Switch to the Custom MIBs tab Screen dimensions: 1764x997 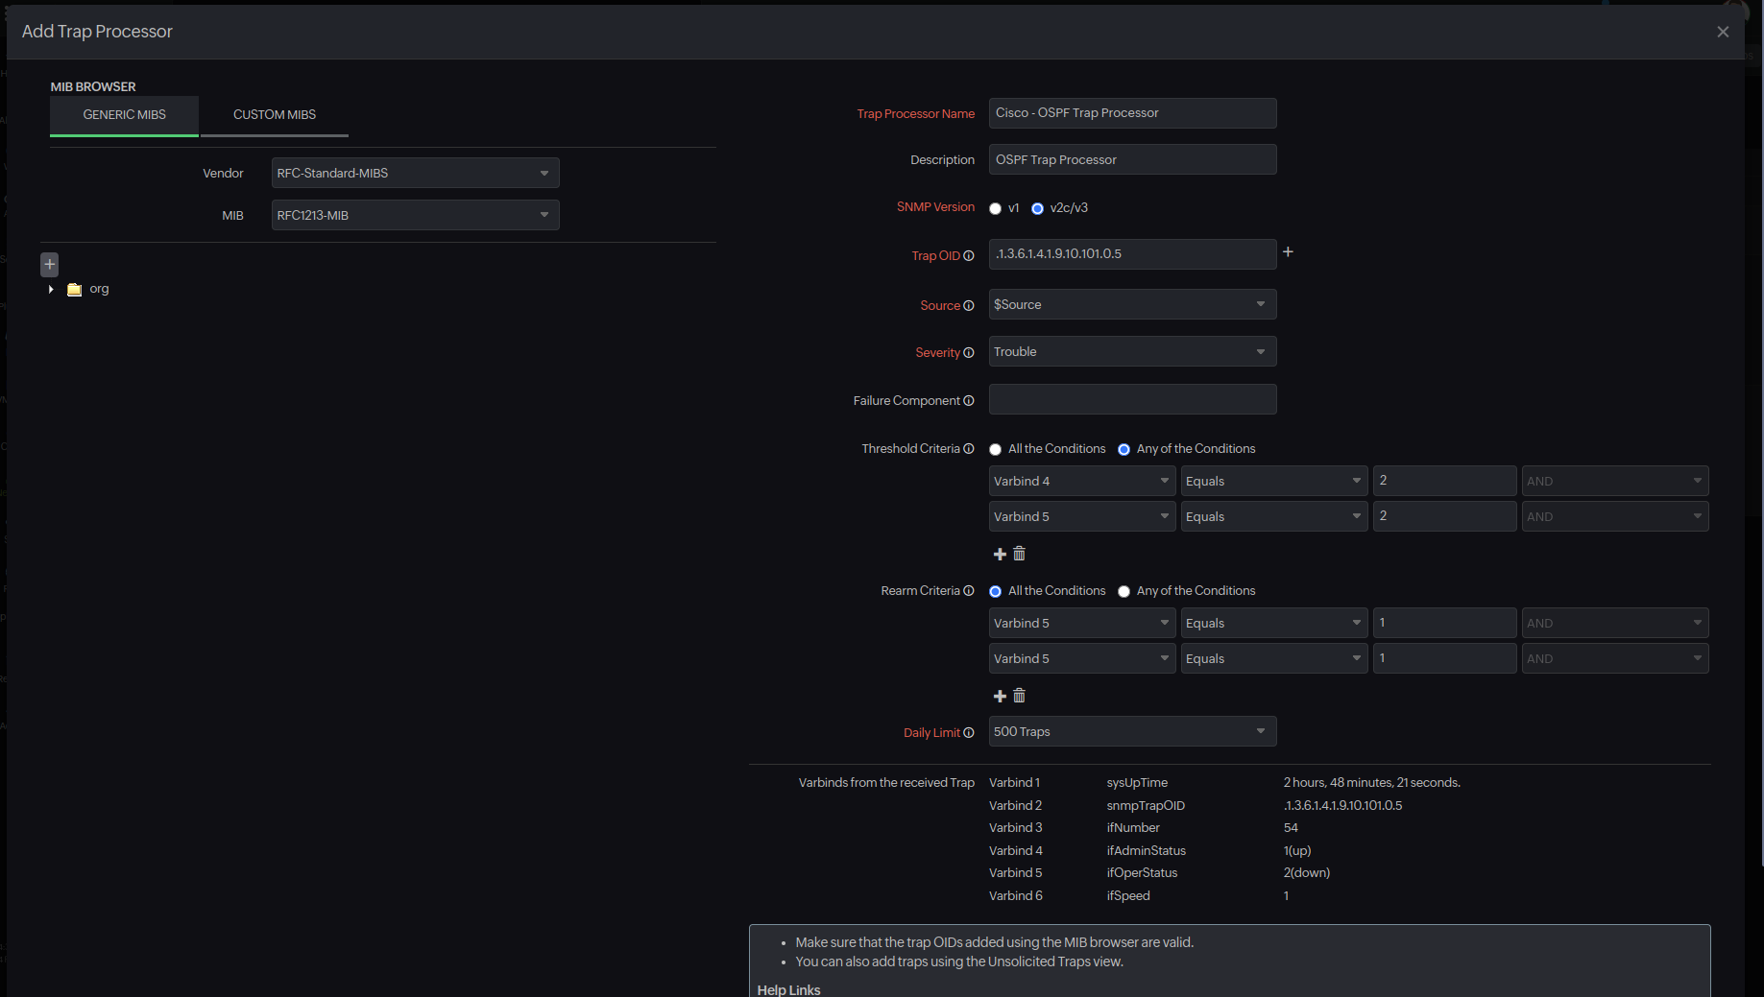[275, 115]
